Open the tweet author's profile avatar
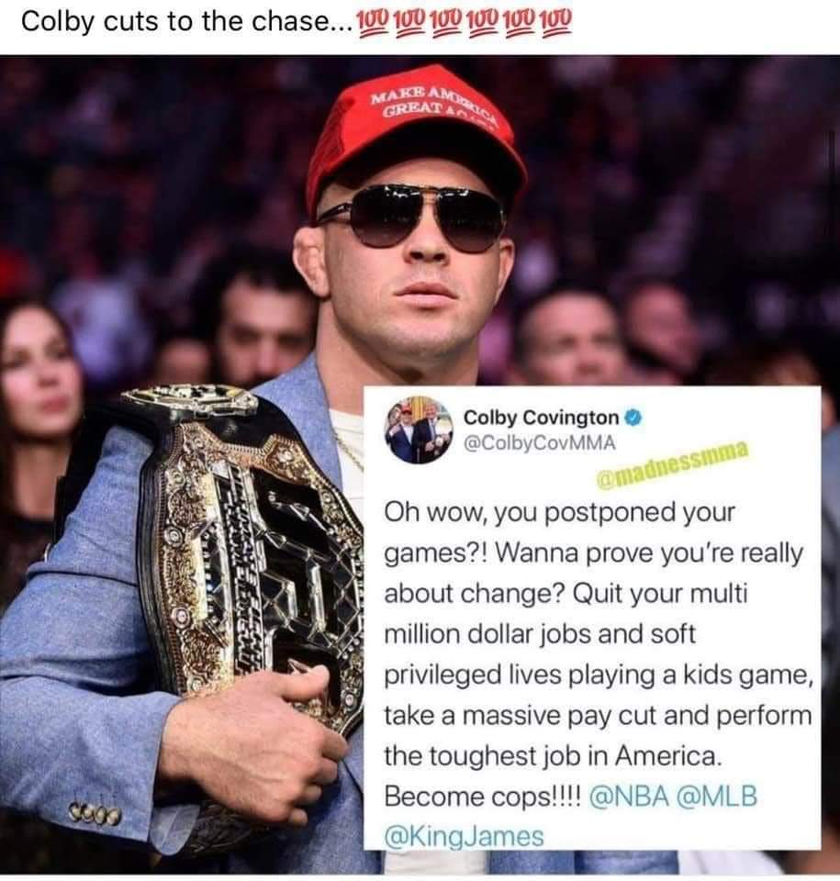Viewport: 840px width, 881px height. click(419, 429)
